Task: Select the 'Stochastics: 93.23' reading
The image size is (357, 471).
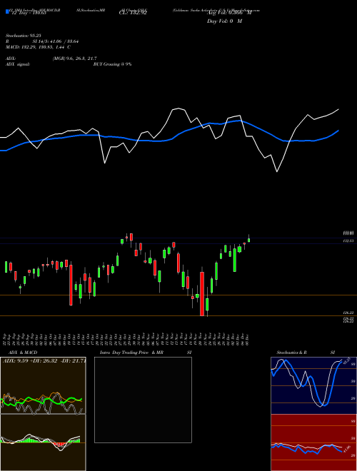Action: 23,36
